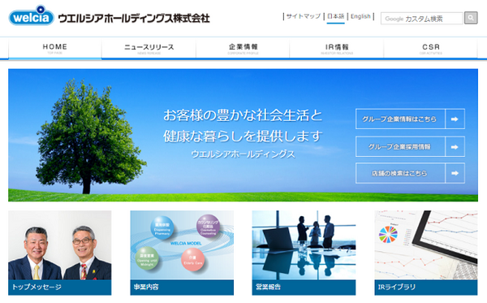Click arrow next to 店舗の検索はこちら
The width and height of the screenshot is (487, 303).
(x=455, y=173)
